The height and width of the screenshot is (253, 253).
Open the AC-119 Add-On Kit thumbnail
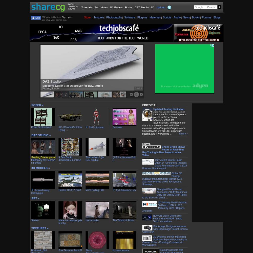coord(70,117)
